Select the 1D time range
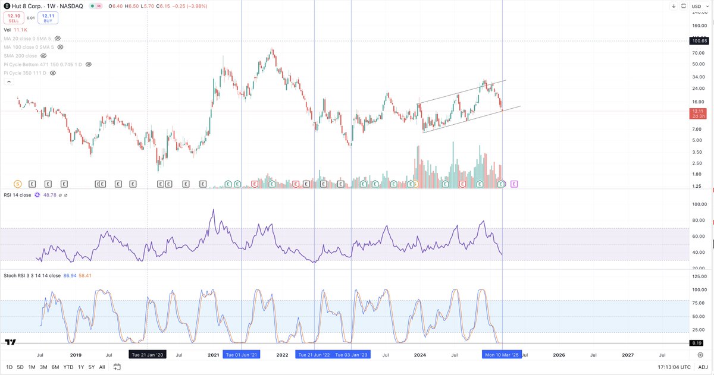 click(9, 367)
